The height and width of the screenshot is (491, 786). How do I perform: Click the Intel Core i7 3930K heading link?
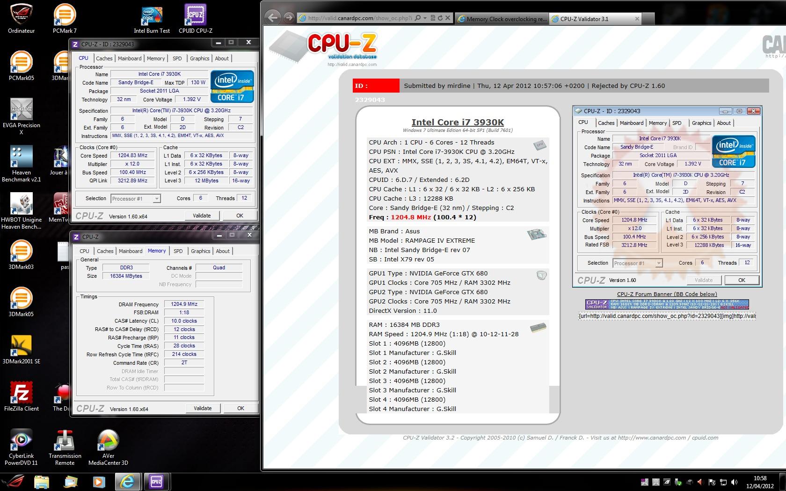click(x=458, y=122)
